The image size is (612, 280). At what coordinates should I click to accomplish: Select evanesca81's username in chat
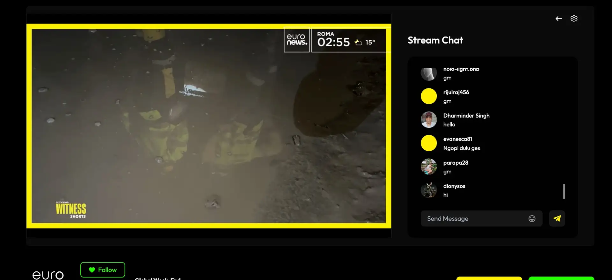click(457, 139)
